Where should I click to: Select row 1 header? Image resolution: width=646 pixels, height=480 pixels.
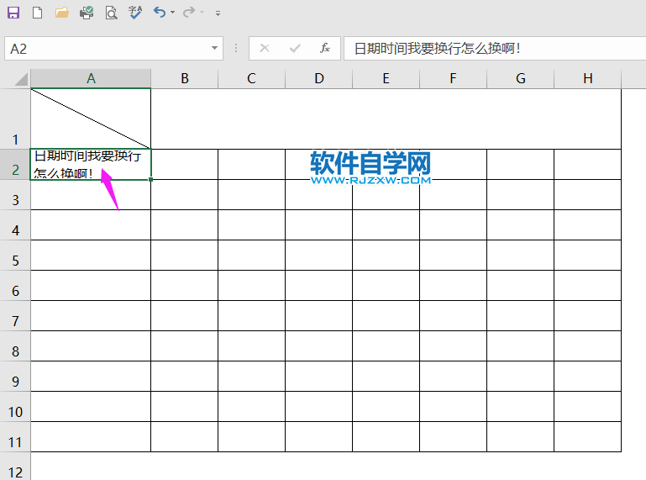pos(15,119)
